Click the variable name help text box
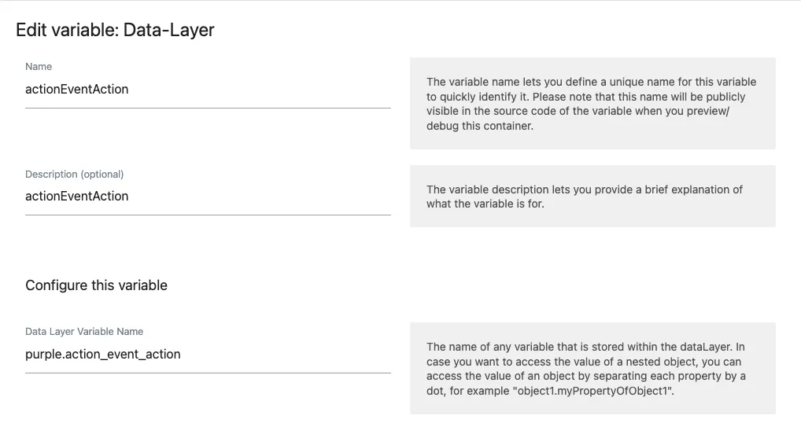Image resolution: width=801 pixels, height=423 pixels. [592, 104]
